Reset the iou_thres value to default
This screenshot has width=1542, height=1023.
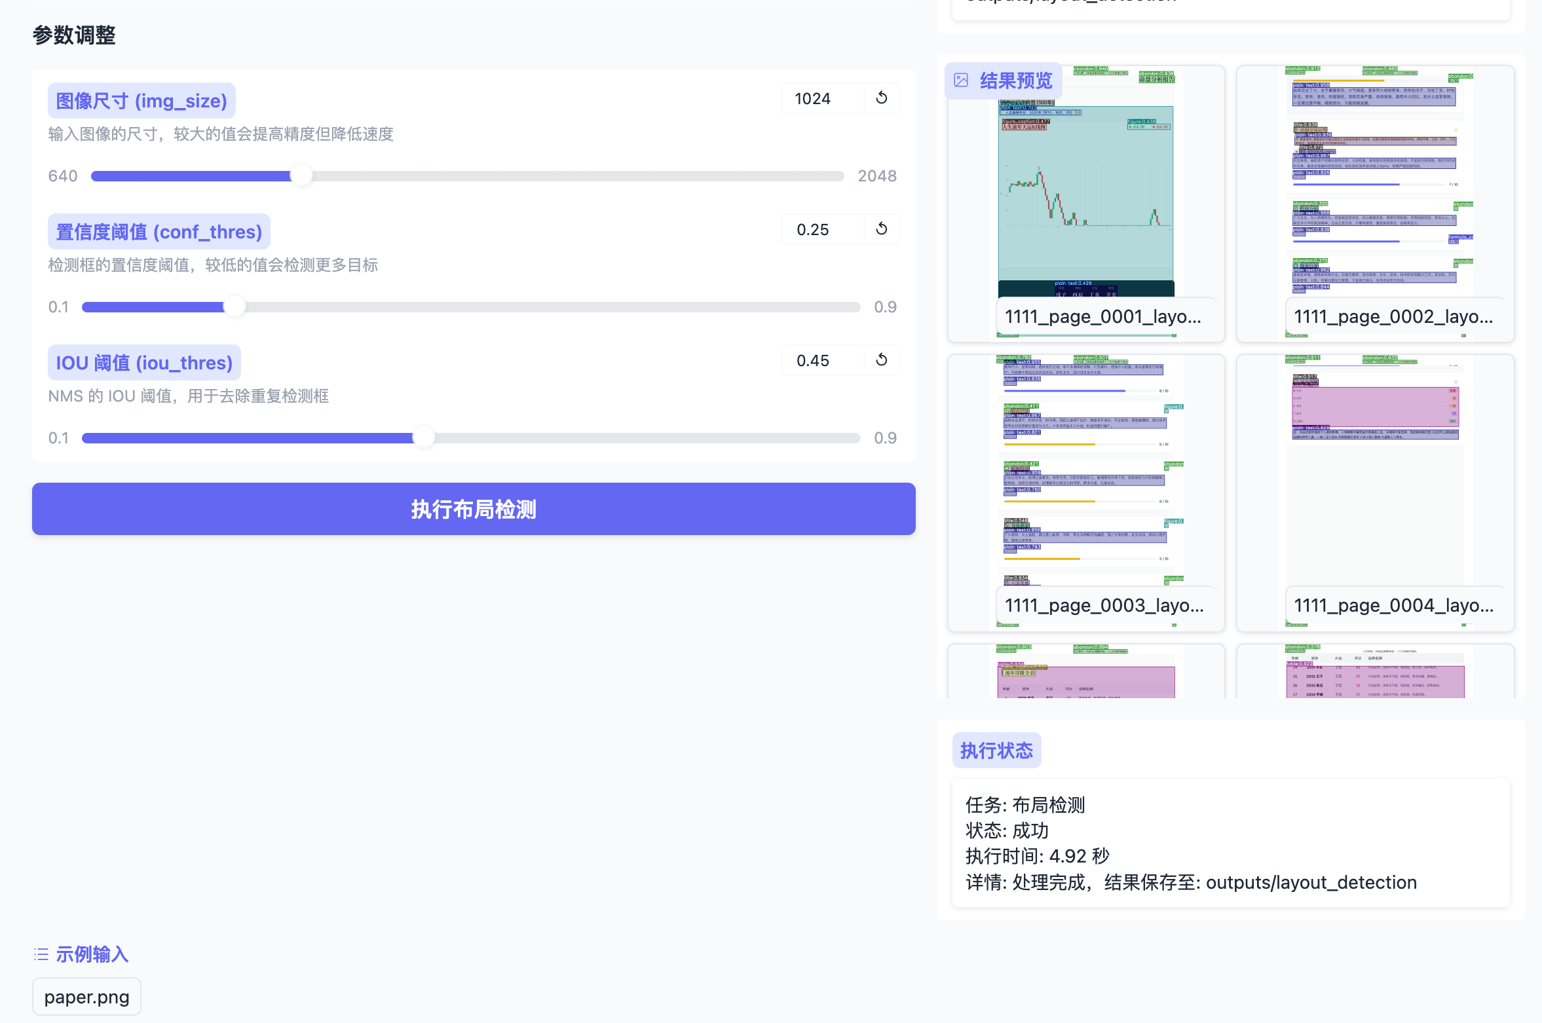882,360
